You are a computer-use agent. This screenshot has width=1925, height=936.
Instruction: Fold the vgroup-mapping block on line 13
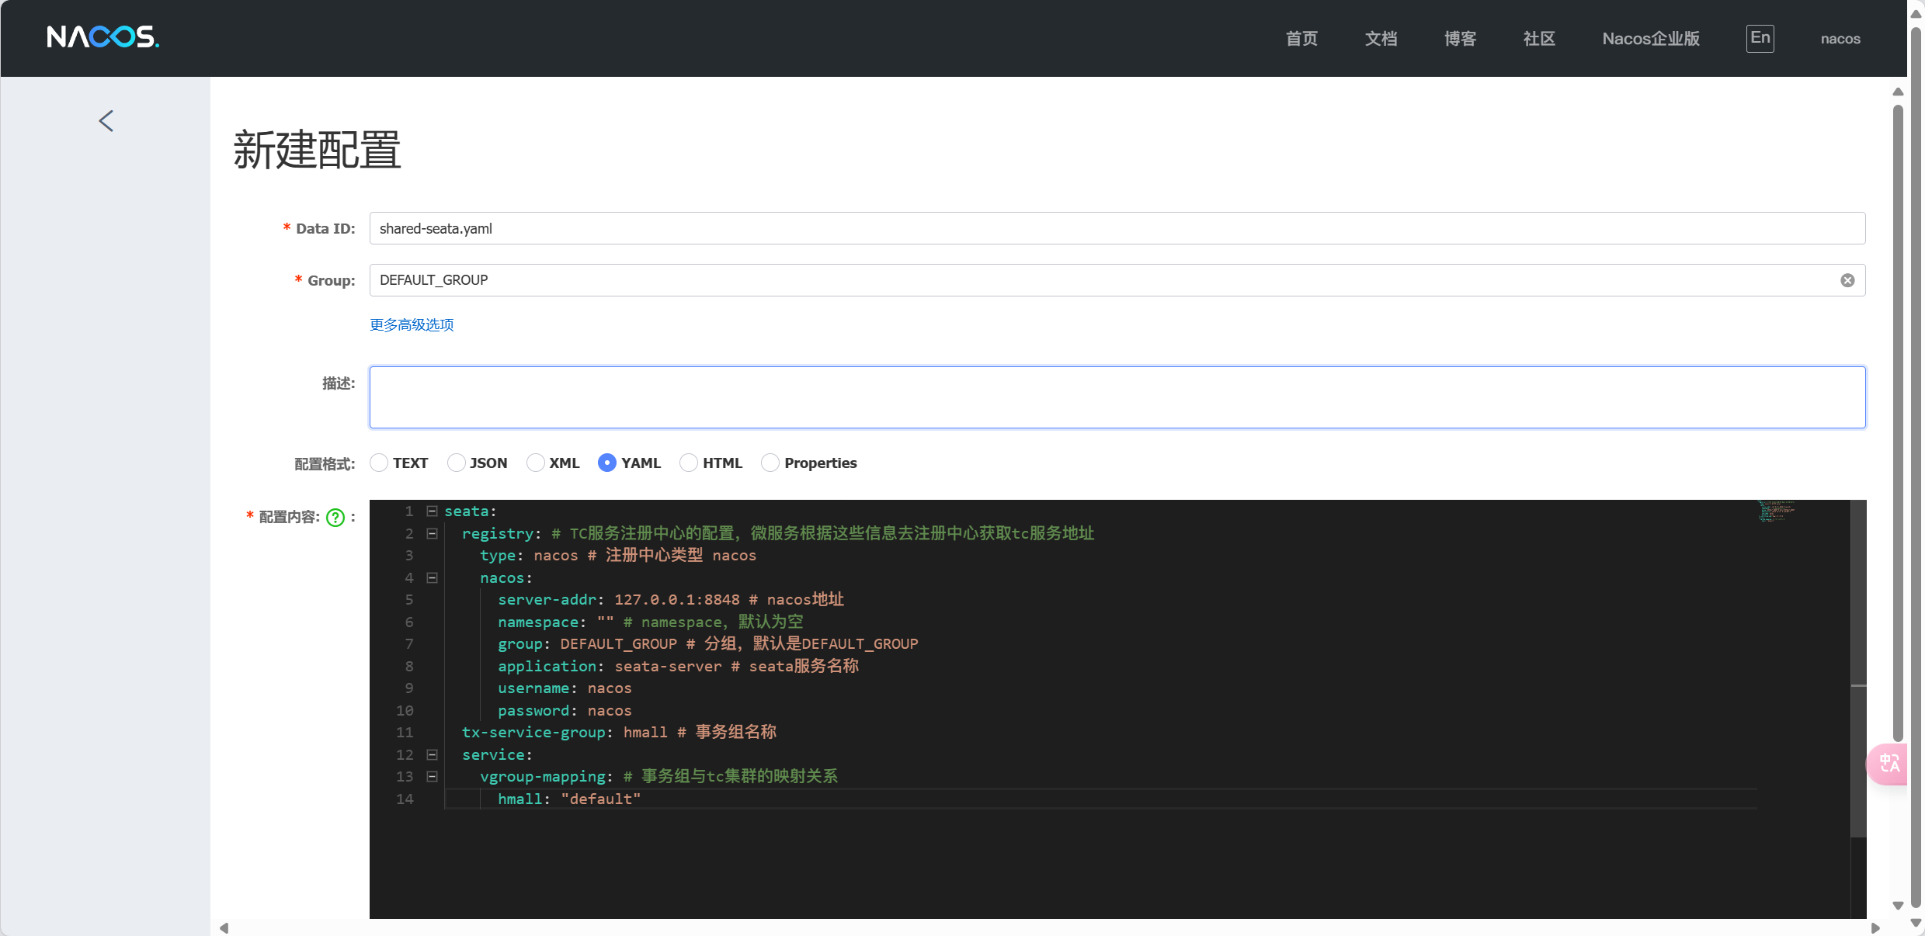(433, 777)
